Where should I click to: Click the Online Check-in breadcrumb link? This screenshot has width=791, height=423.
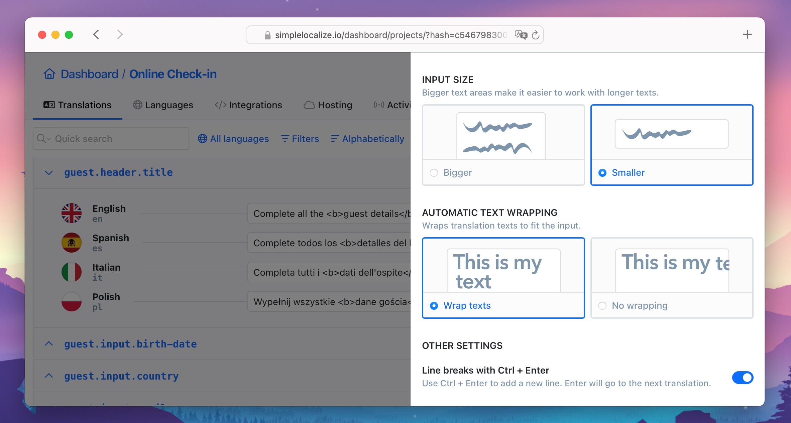(173, 74)
